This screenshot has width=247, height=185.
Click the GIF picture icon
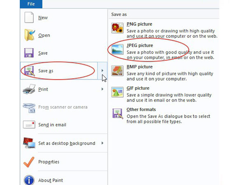(x=118, y=92)
